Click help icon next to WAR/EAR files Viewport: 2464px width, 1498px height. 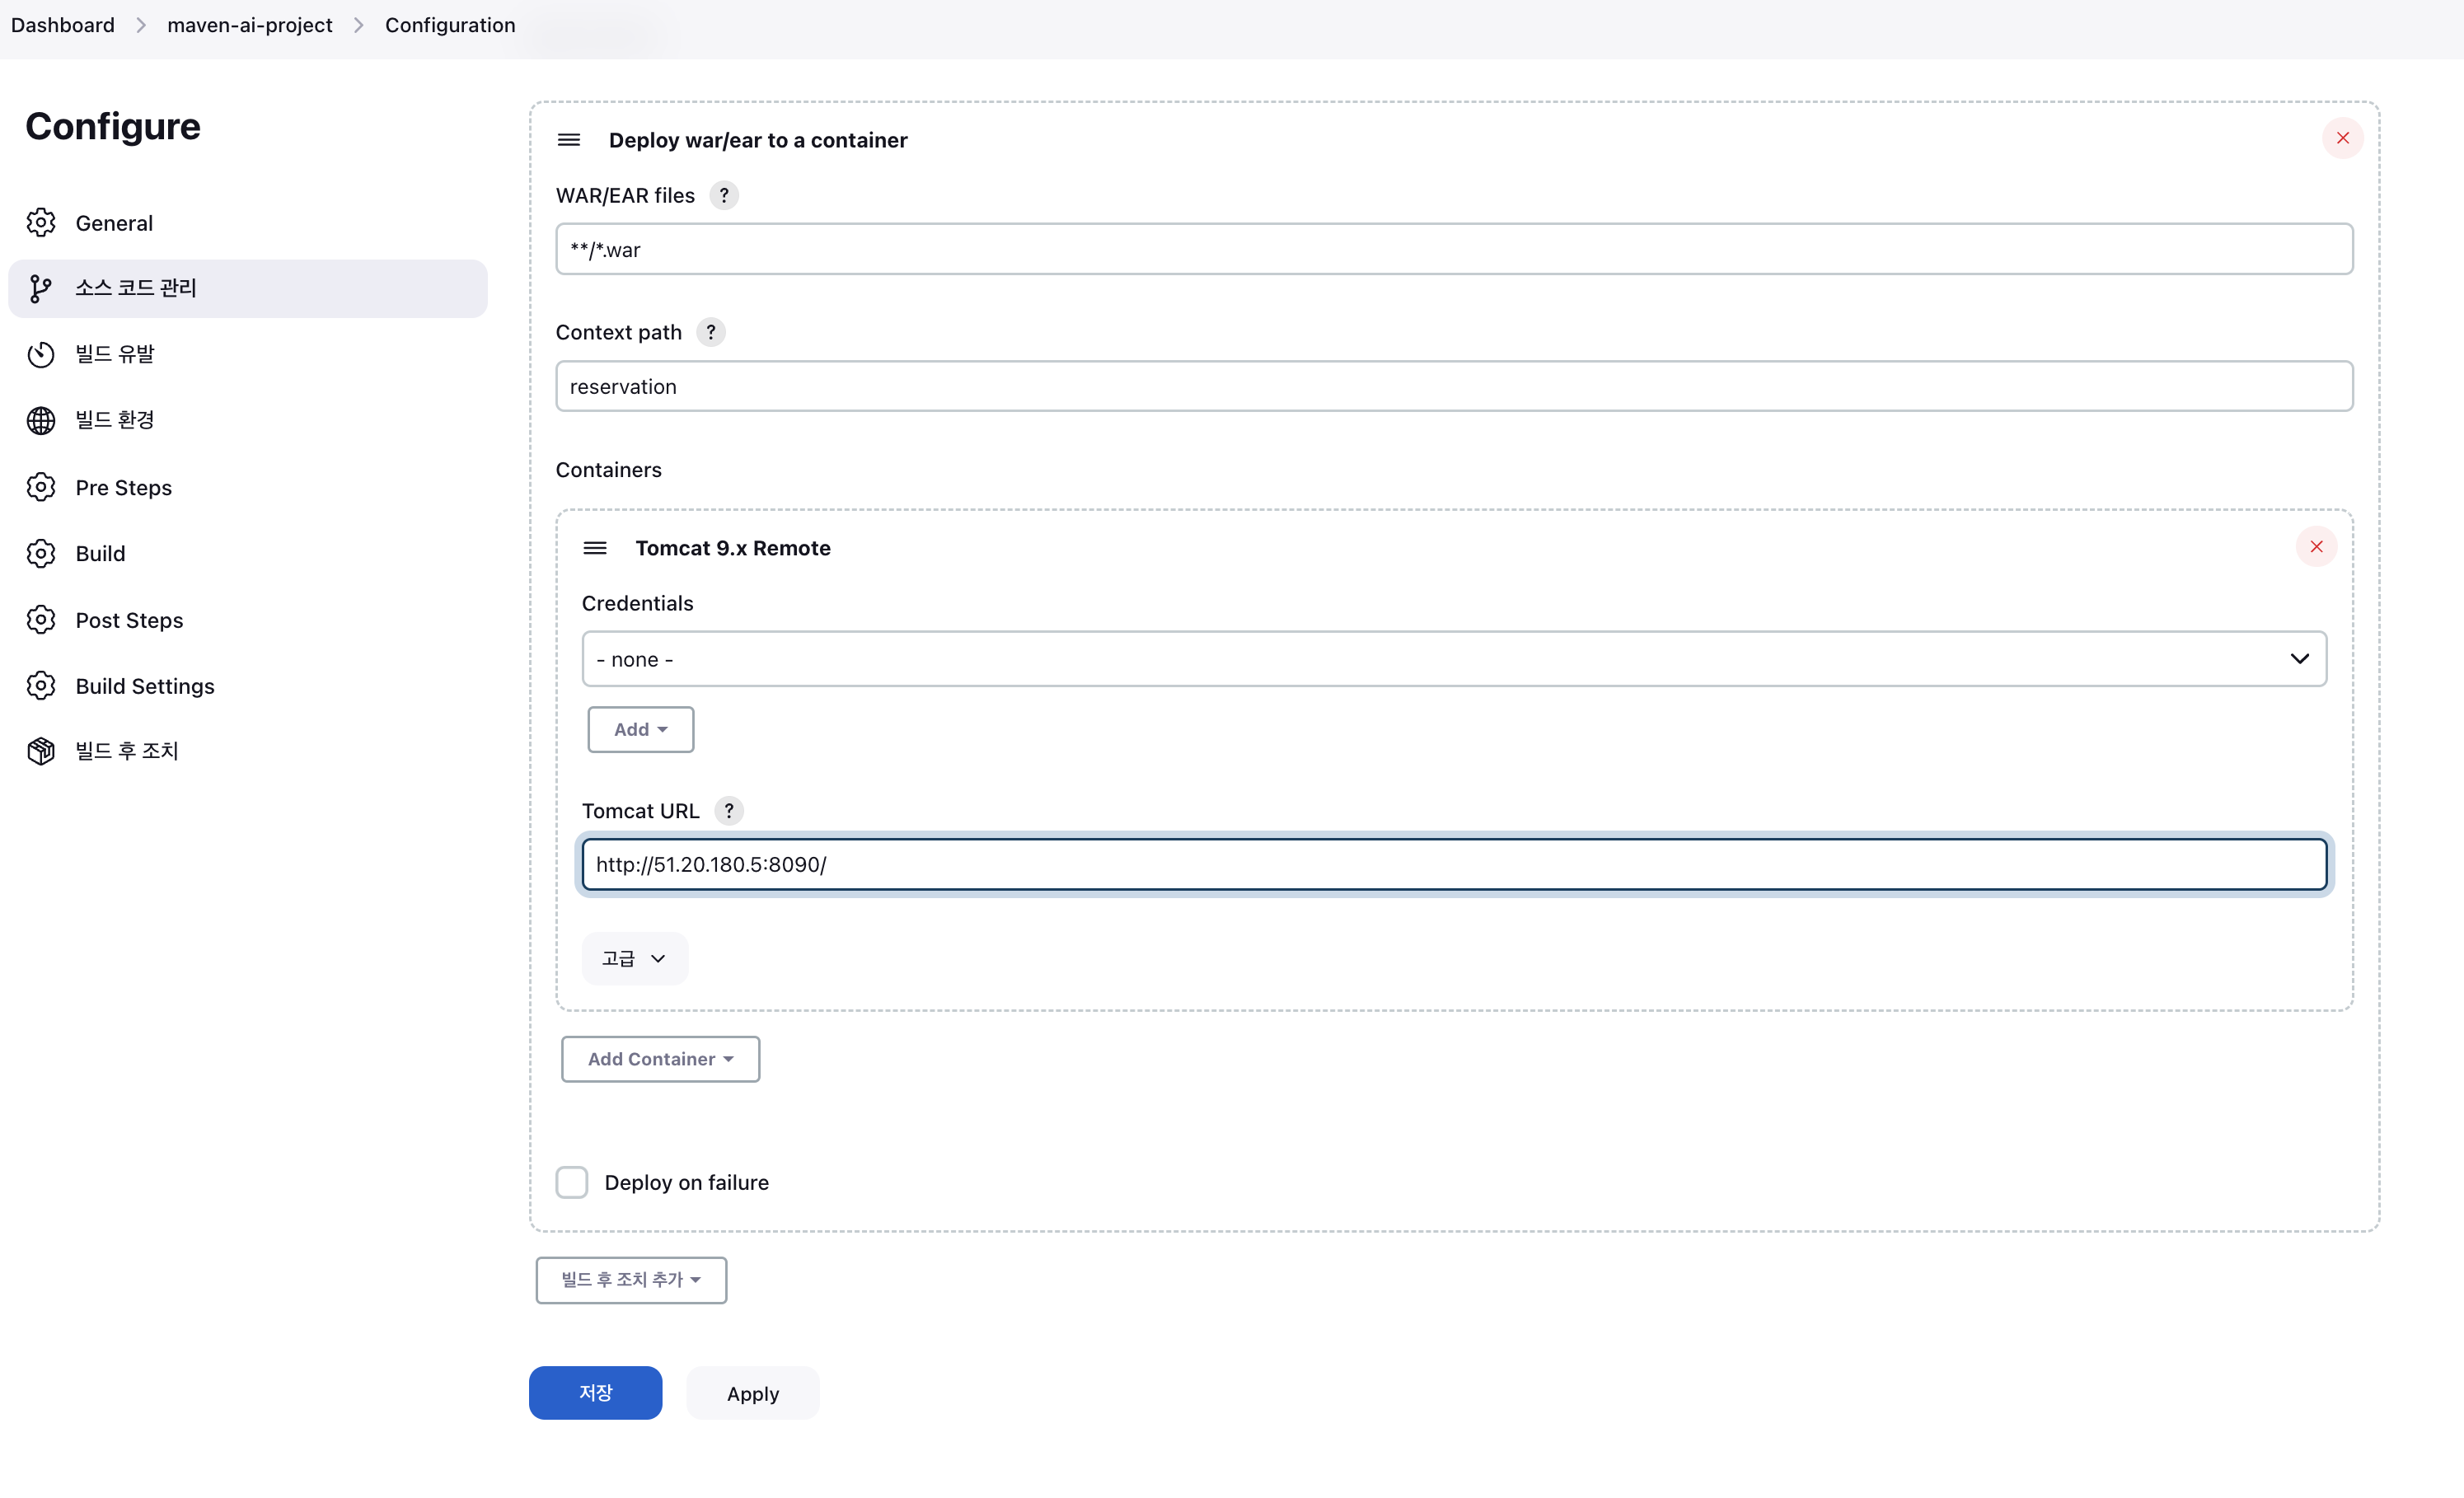coord(724,195)
